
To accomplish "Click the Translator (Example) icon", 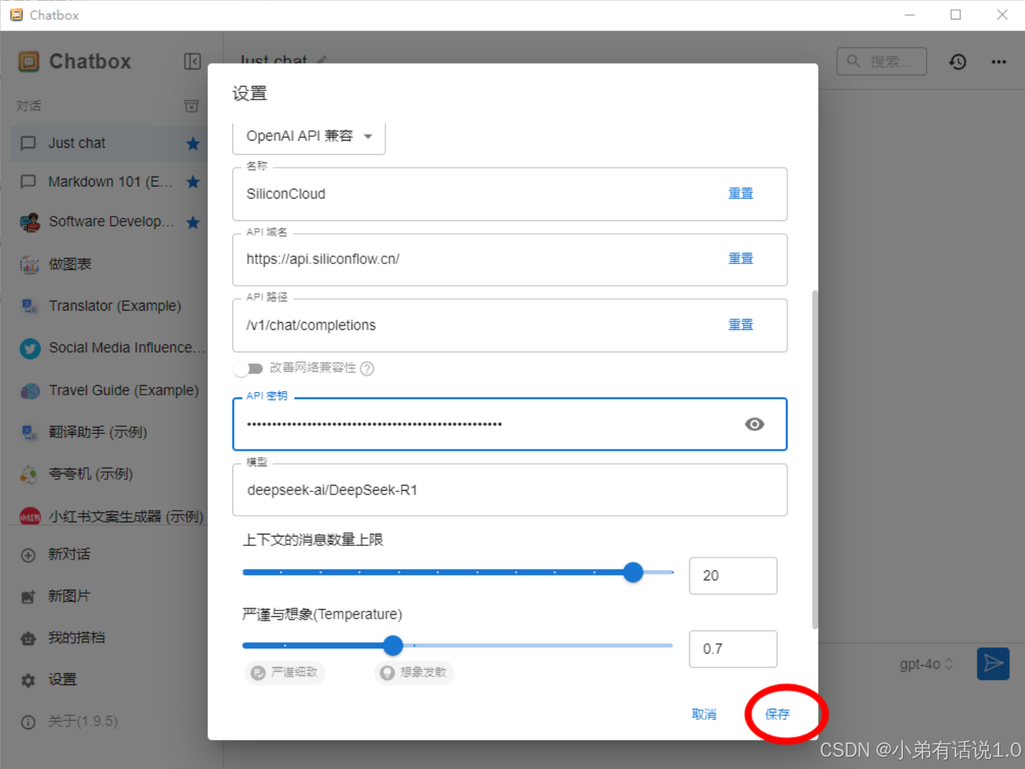I will coord(29,306).
